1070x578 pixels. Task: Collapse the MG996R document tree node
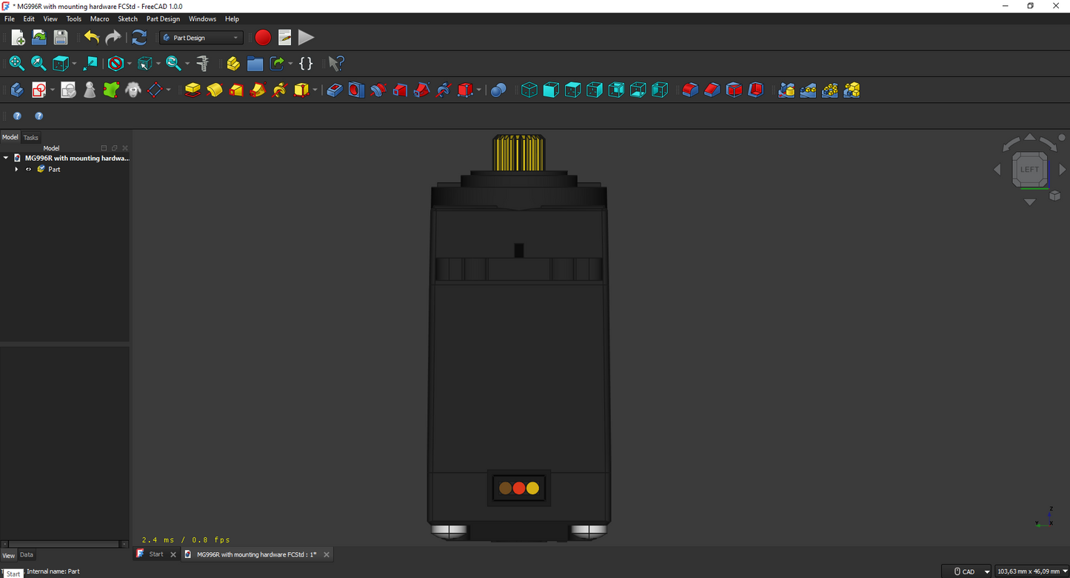6,158
